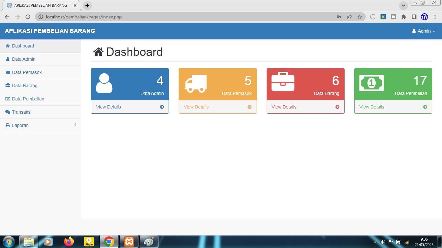
Task: Bookmark this page with the star icon
Action: pos(360,17)
